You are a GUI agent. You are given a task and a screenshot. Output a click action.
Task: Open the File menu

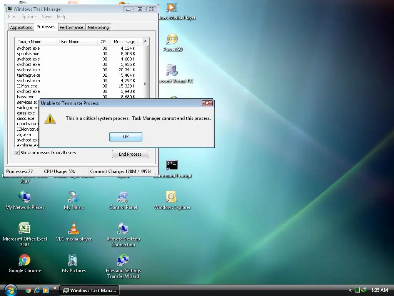(11, 17)
